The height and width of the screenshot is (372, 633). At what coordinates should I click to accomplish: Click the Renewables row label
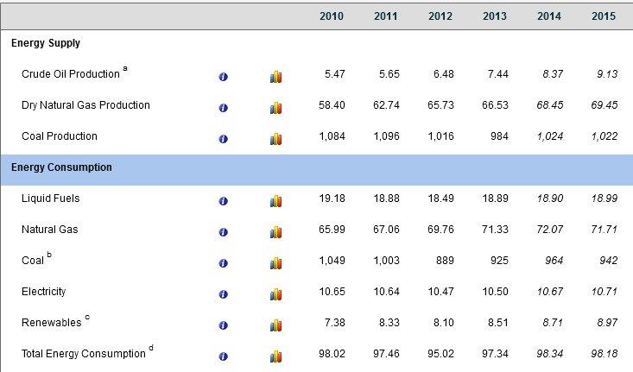[x=52, y=323]
